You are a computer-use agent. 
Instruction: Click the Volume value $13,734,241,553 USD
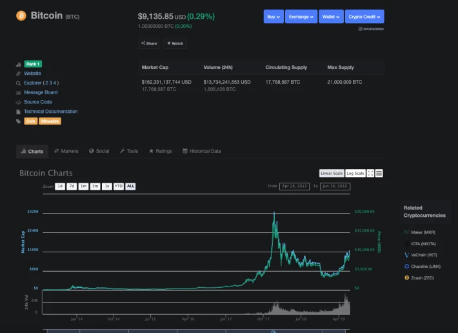(227, 82)
